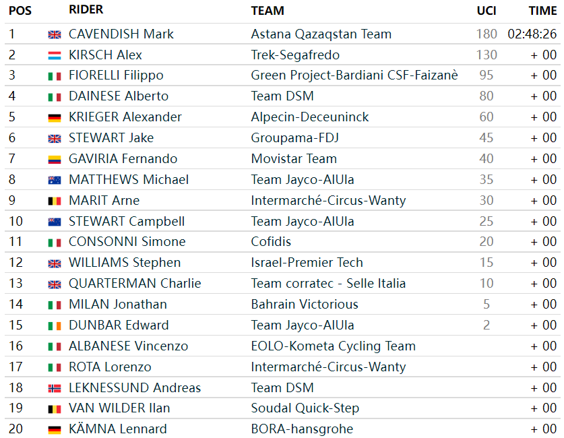Image resolution: width=564 pixels, height=438 pixels.
Task: Open the Astana Qazaqstan Team page
Action: click(321, 34)
